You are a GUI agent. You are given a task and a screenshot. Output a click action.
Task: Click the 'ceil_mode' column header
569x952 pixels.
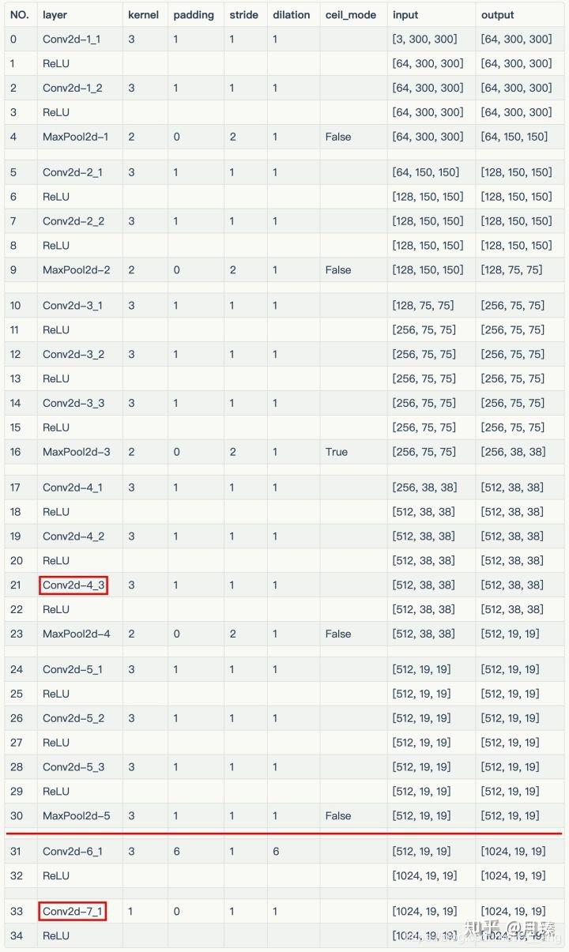point(350,15)
